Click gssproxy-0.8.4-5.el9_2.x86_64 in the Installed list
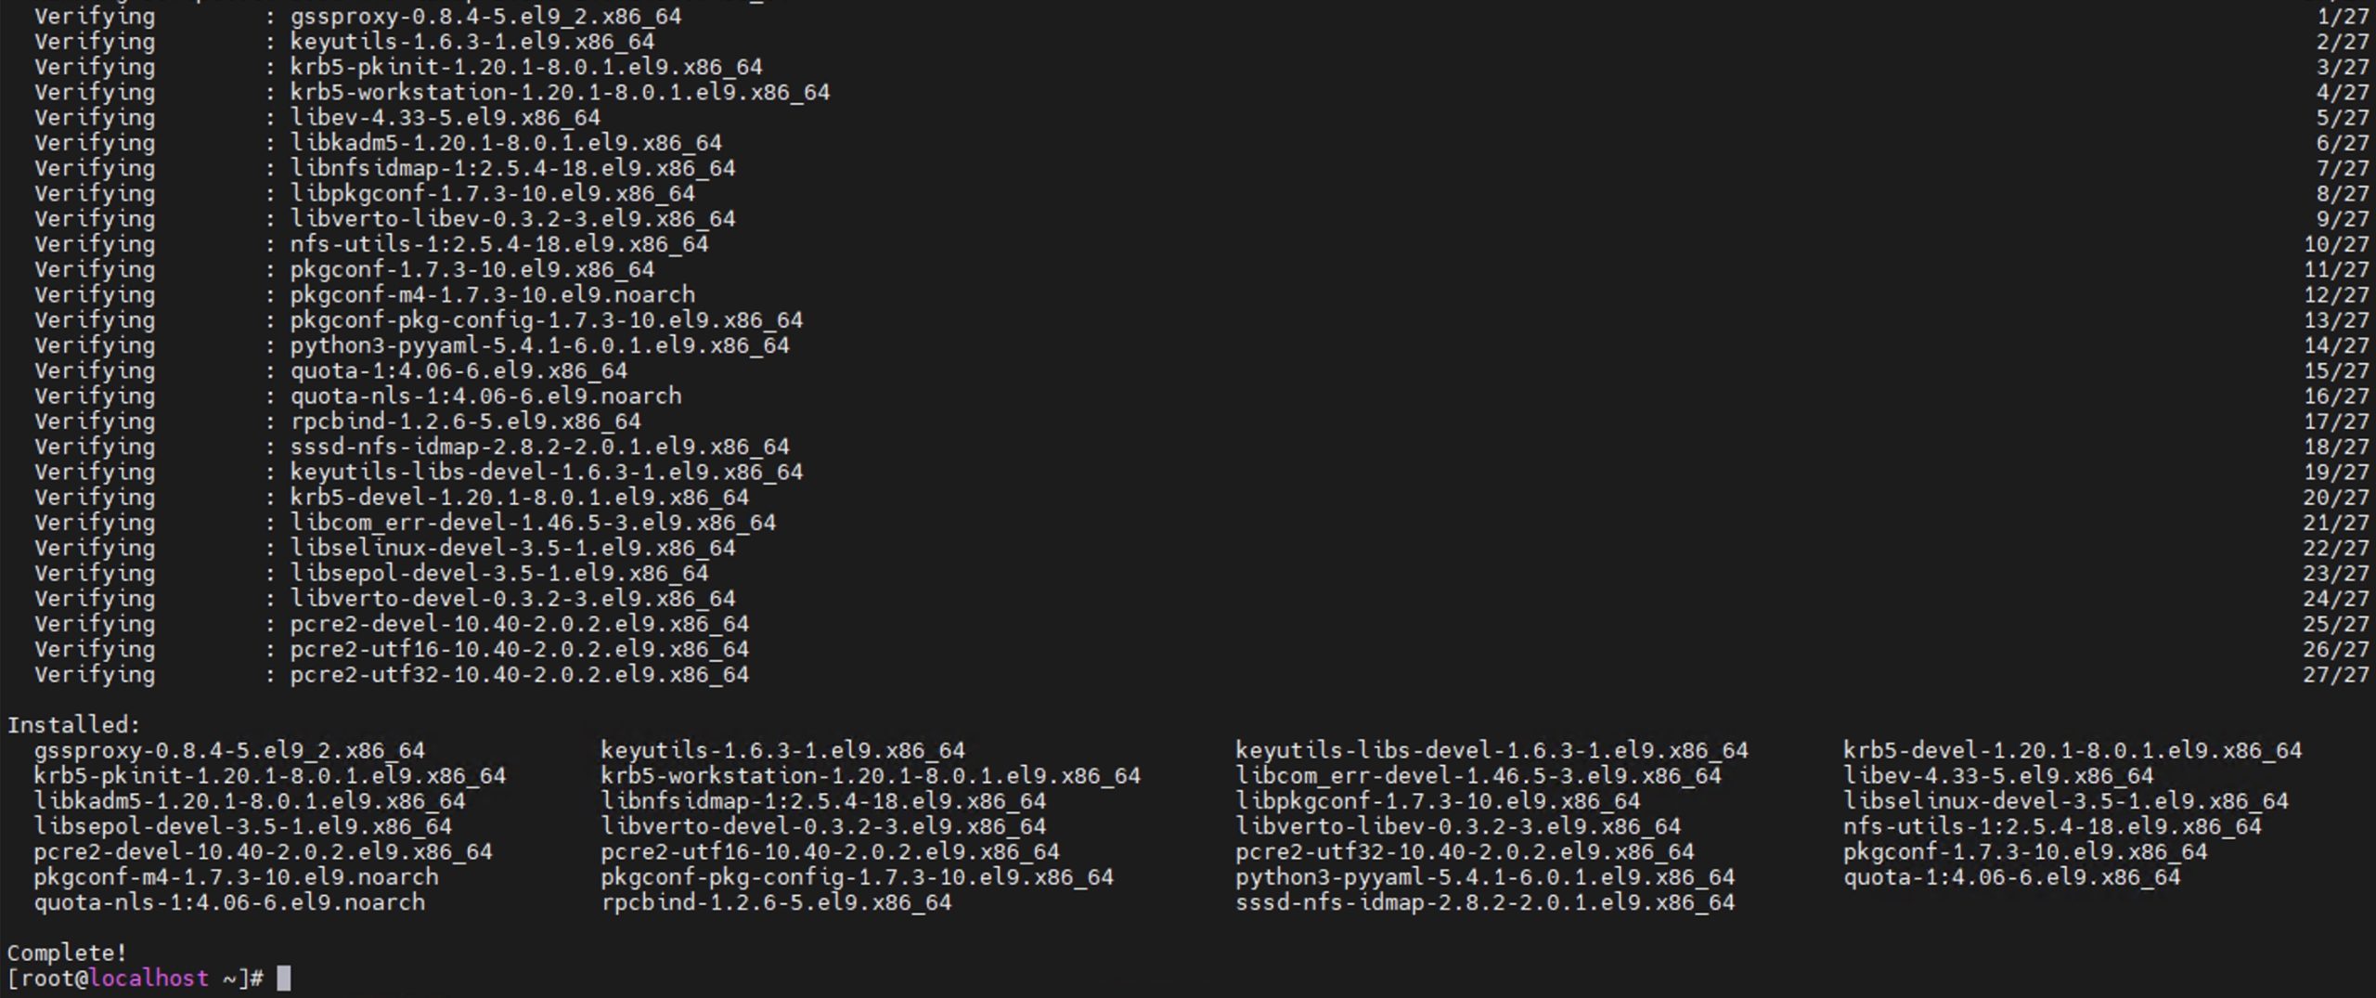2376x998 pixels. [x=229, y=750]
